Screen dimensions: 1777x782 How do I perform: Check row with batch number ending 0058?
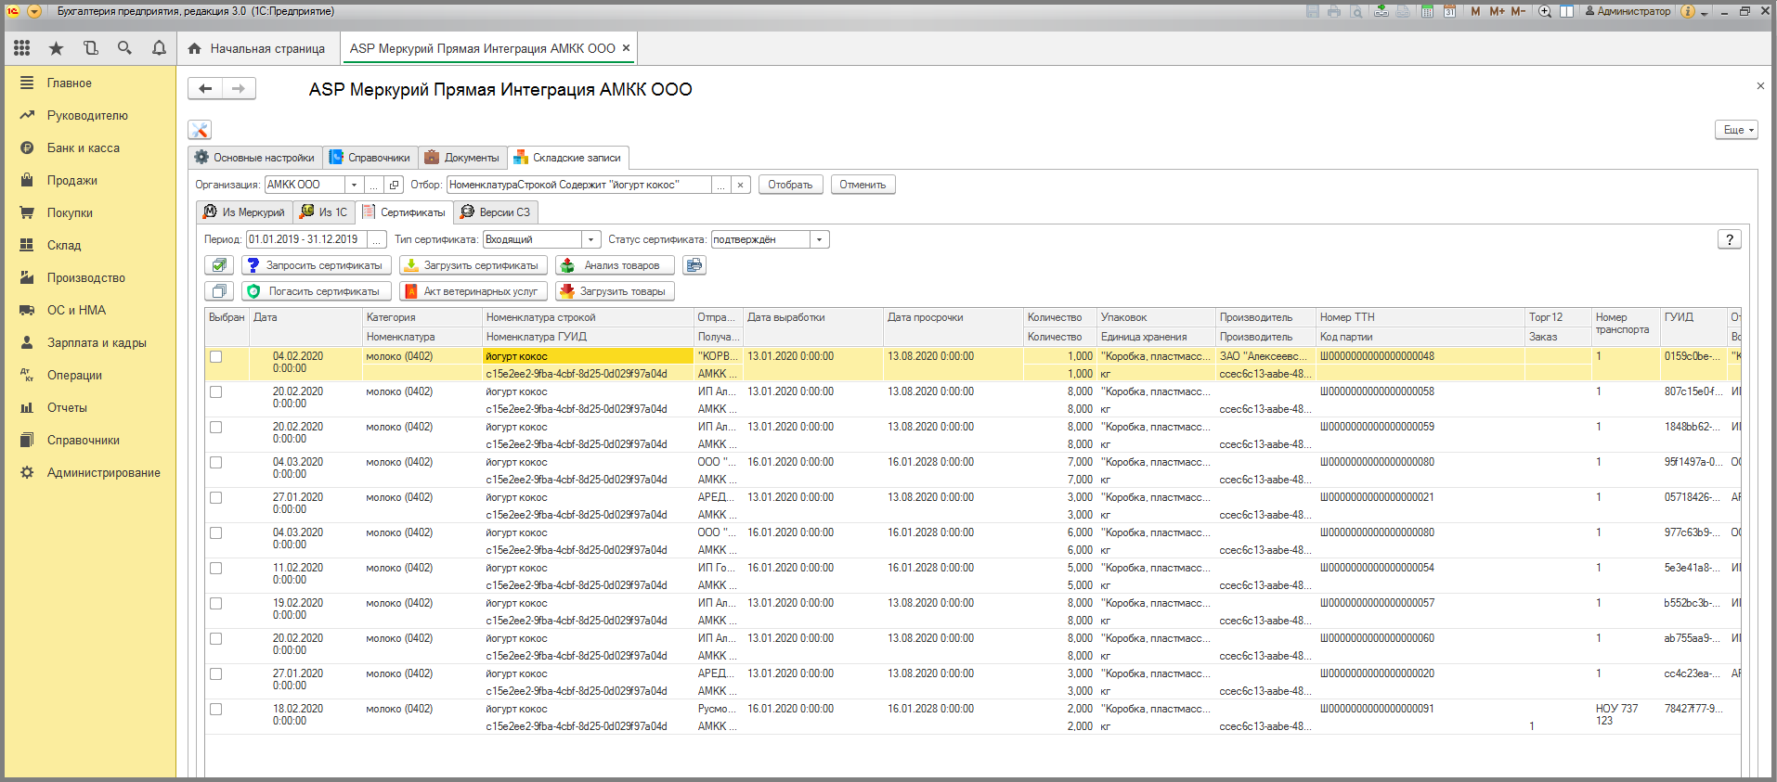(216, 391)
